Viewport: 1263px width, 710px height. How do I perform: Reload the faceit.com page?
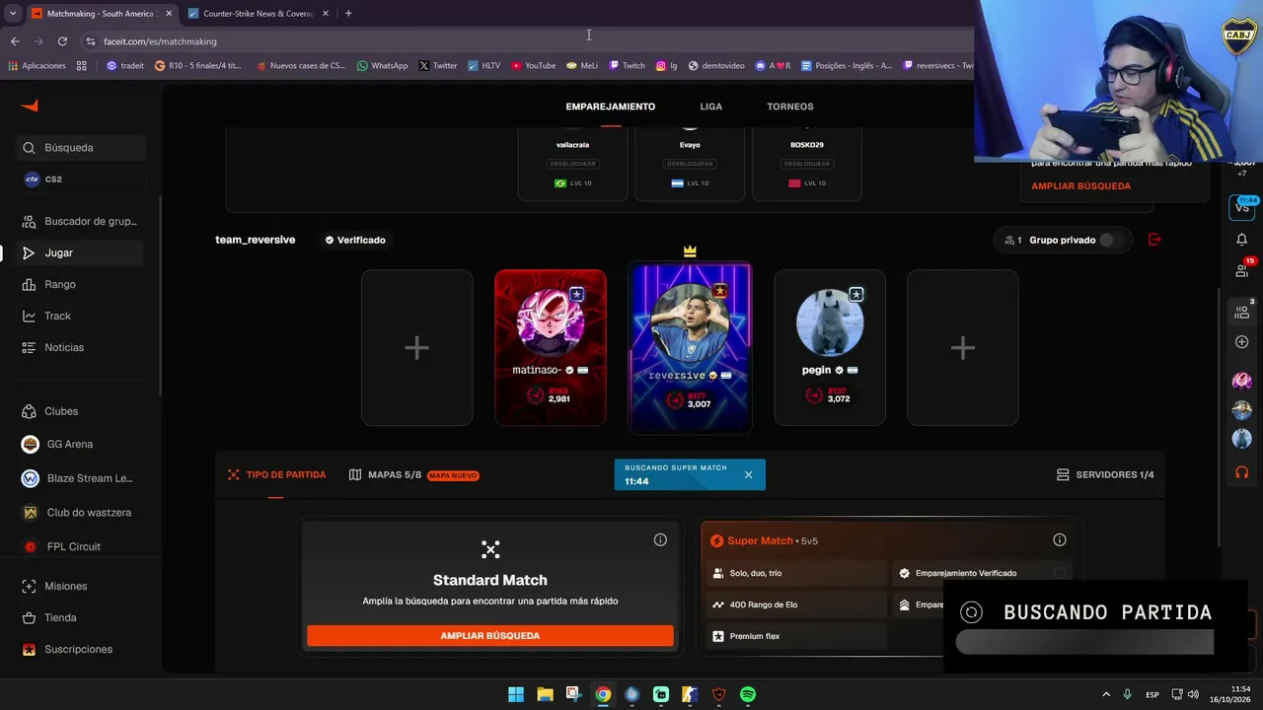pos(62,41)
